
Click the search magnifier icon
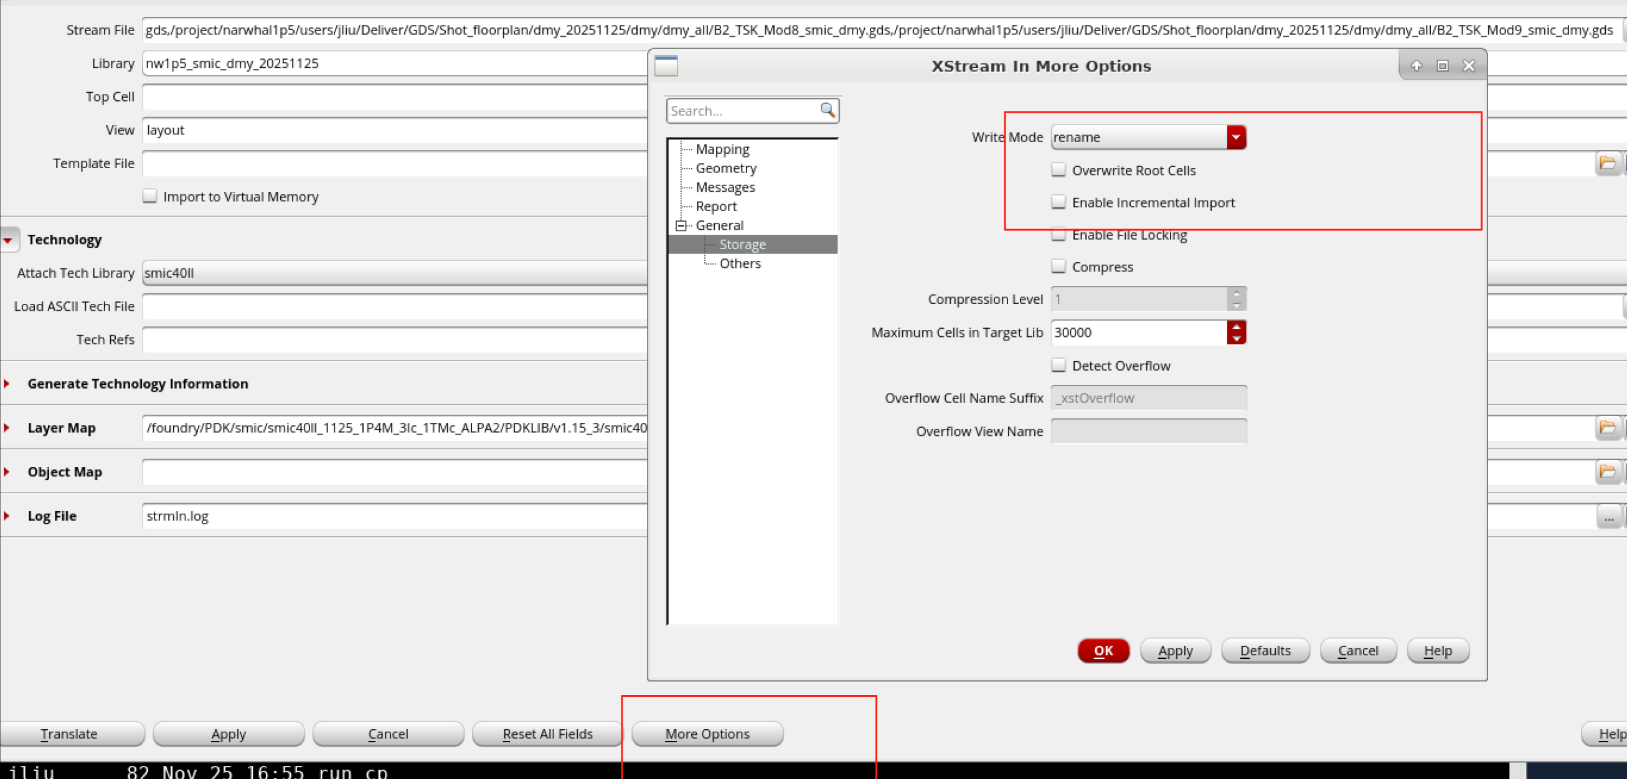coord(828,110)
